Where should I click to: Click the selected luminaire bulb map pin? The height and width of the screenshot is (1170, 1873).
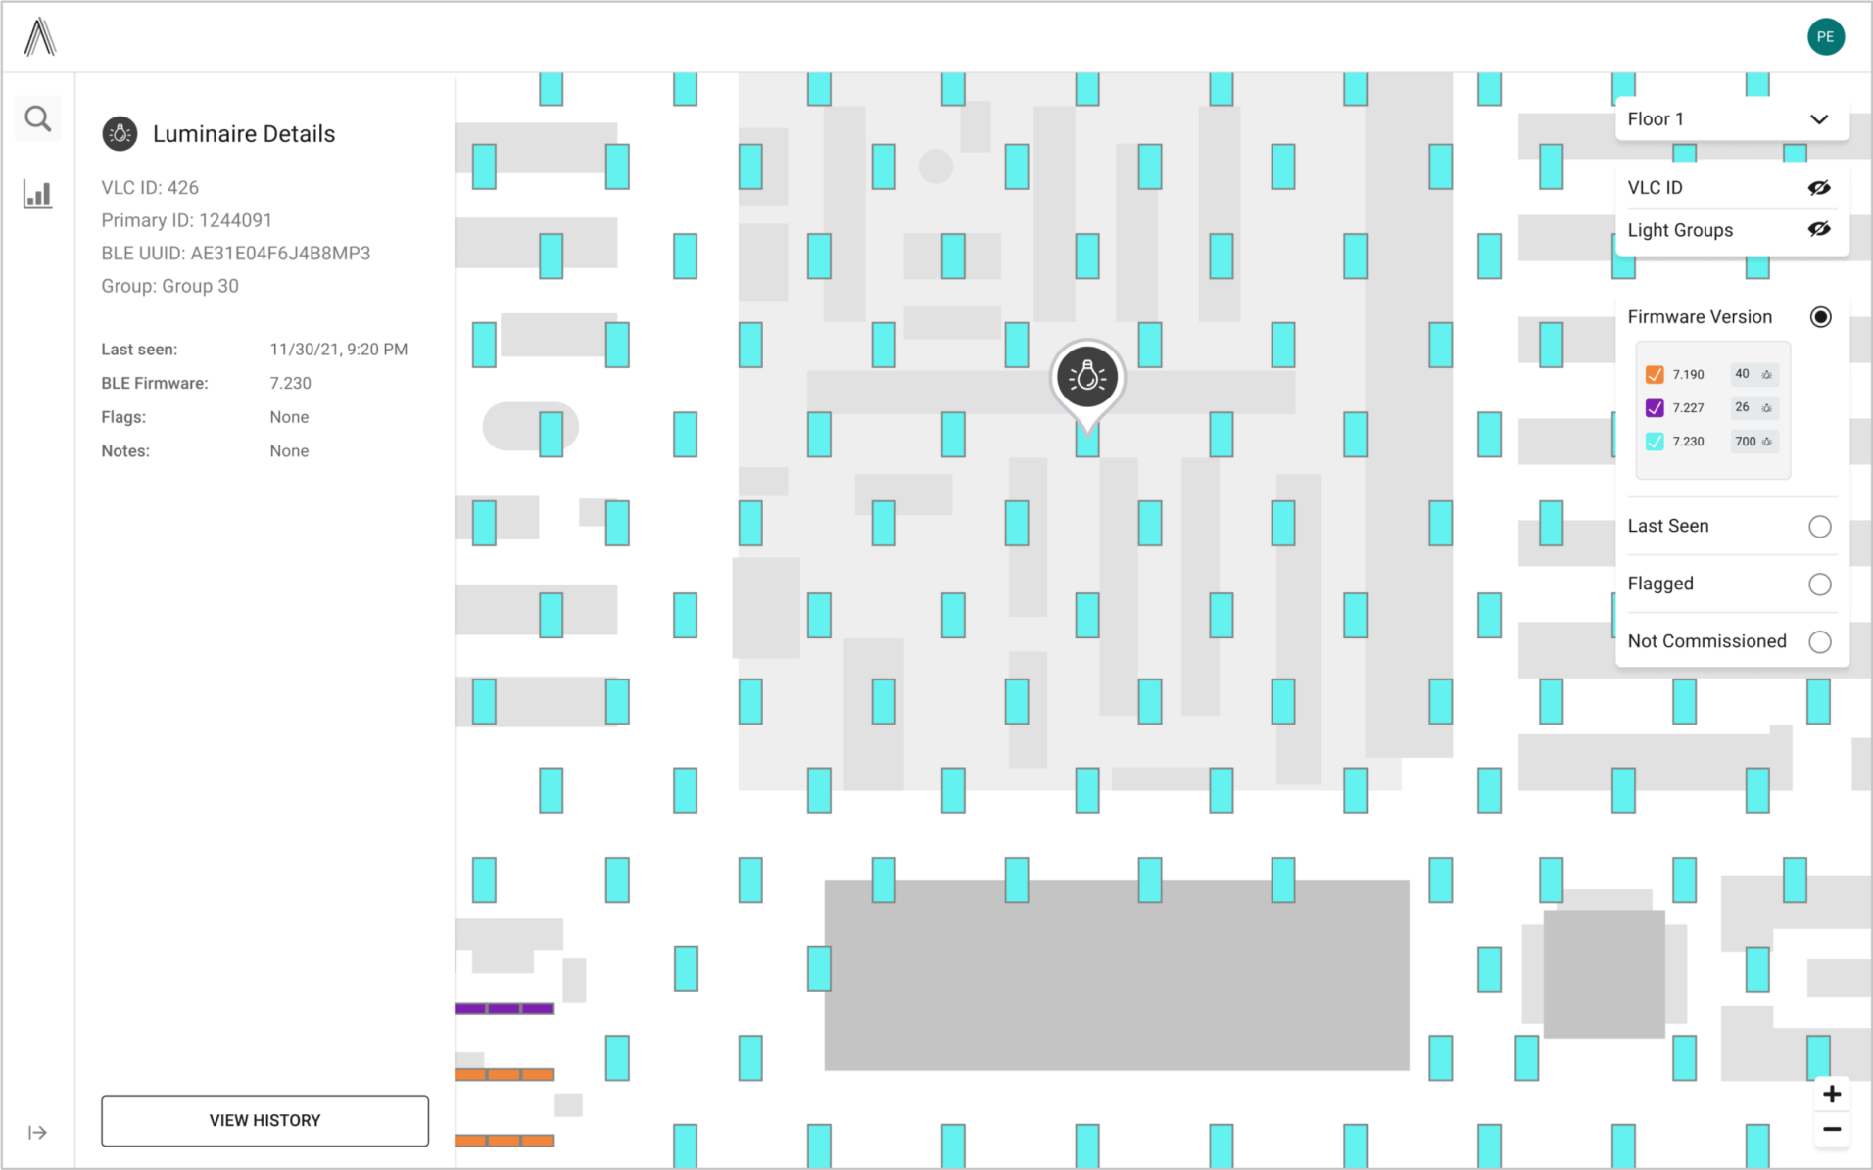[1086, 377]
